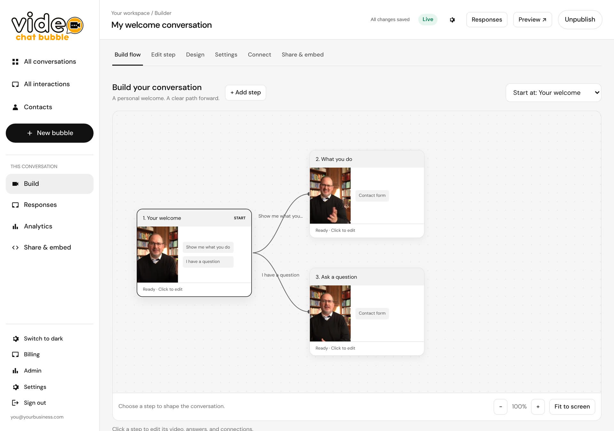The image size is (614, 431).
Task: Click the Analytics bar chart icon
Action: coord(15,226)
